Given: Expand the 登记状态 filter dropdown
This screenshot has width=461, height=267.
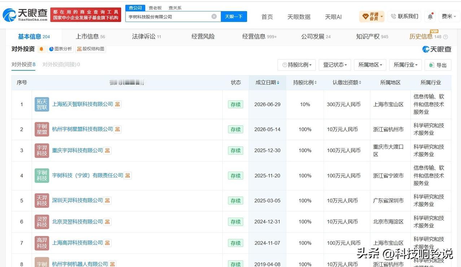Looking at the screenshot, I should [x=335, y=65].
